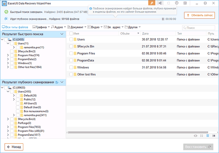The height and width of the screenshot is (153, 219).
Task: Pause the deep scan
Action: [x=163, y=19]
